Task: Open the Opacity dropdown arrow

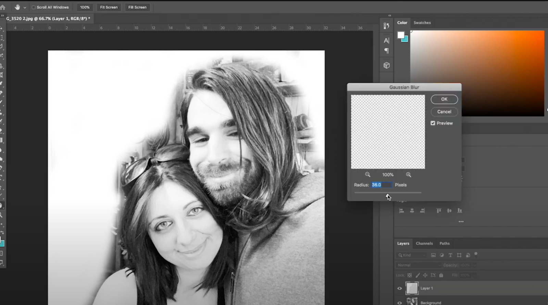Action: (474, 265)
